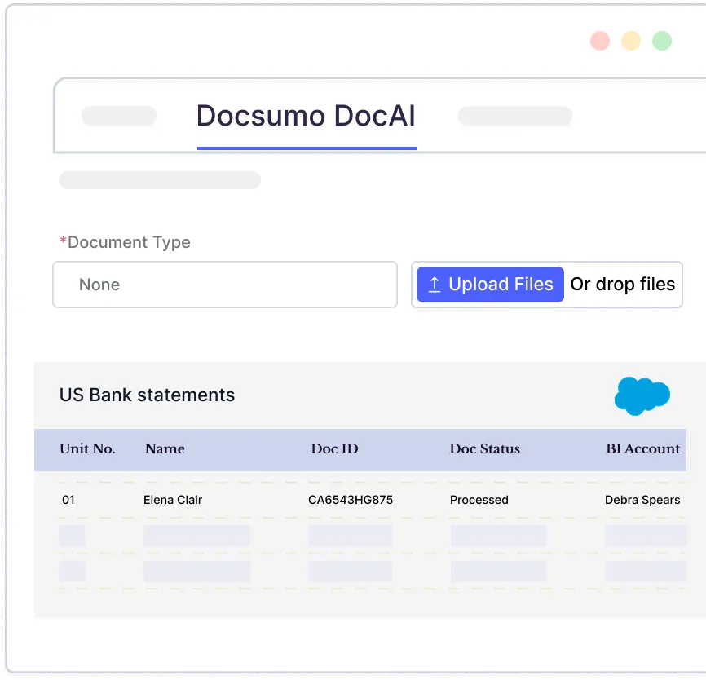Screen dimensions: 706x680
Task: Click the green window dot
Action: (662, 41)
